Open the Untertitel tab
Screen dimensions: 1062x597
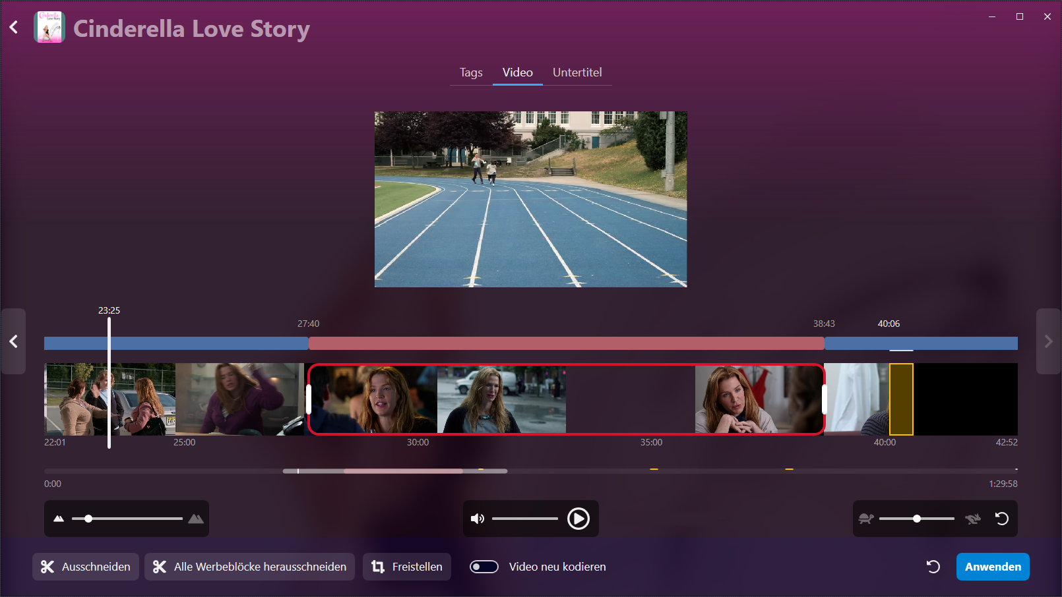coord(577,72)
